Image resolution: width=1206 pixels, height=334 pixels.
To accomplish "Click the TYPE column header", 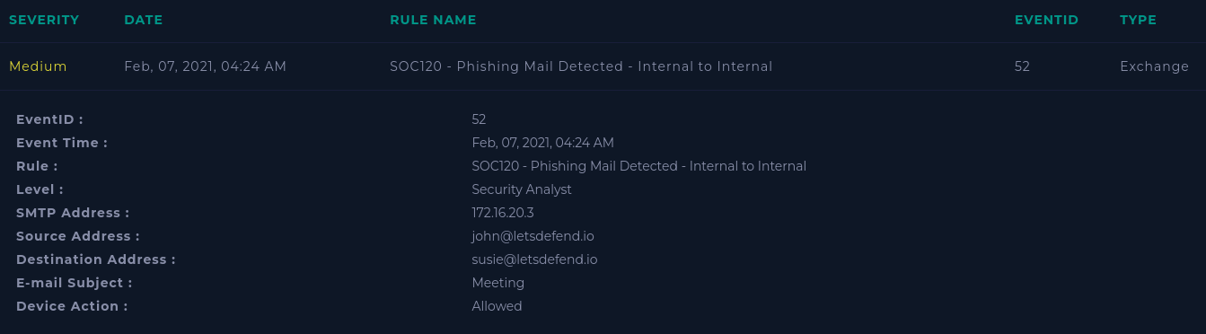I will [1138, 20].
